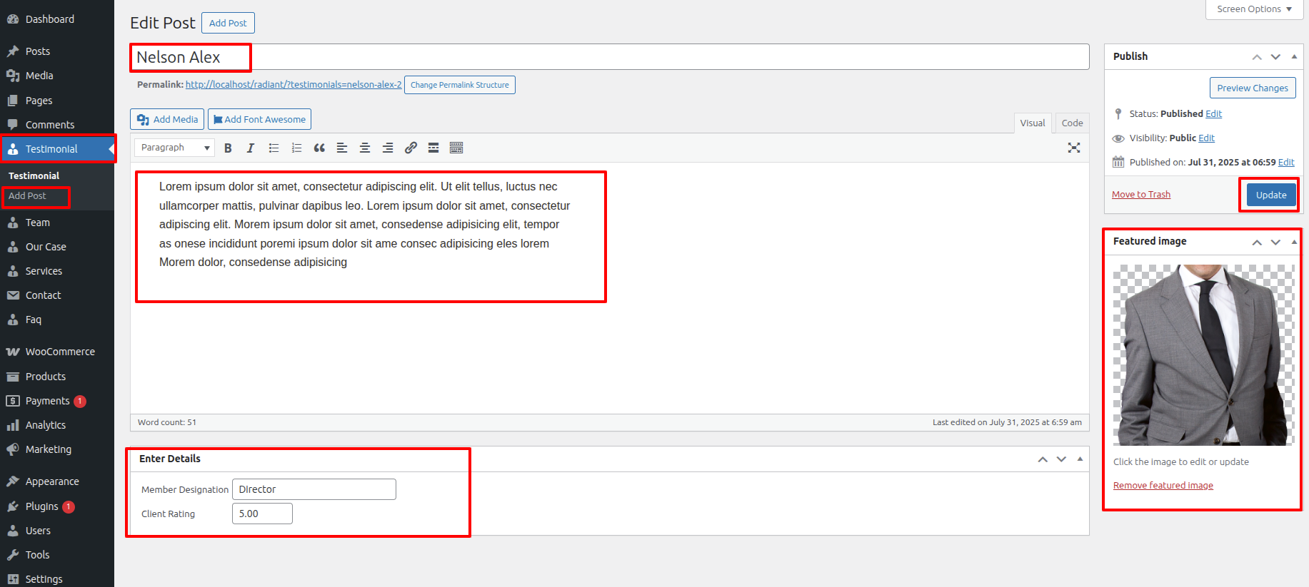
Task: Open the WooCommerce menu
Action: (x=60, y=352)
